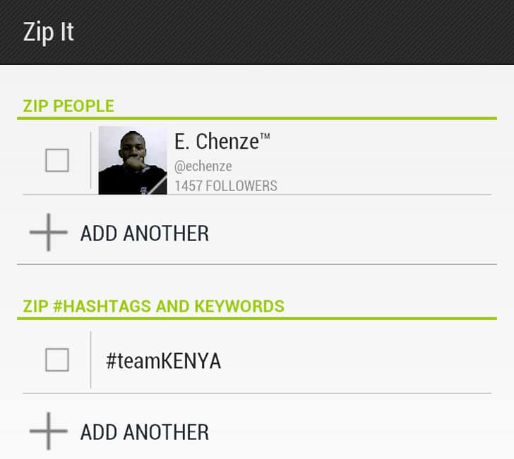This screenshot has width=514, height=459.
Task: Click the ZIP PEOPLE section header
Action: point(68,106)
